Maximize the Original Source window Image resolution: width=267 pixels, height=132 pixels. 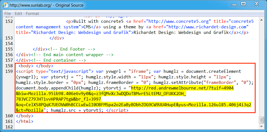(244, 4)
